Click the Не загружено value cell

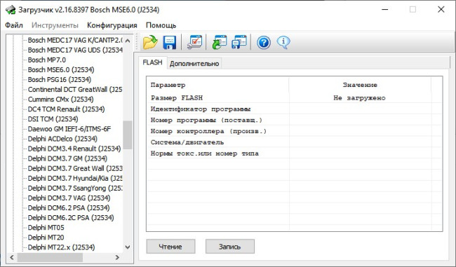(x=359, y=98)
